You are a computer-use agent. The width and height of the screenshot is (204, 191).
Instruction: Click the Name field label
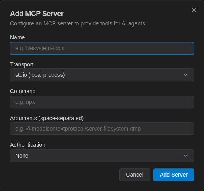(x=18, y=37)
